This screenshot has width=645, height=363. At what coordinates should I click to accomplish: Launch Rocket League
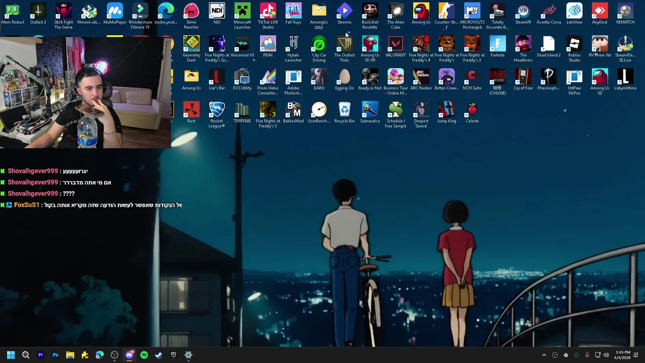(x=217, y=114)
